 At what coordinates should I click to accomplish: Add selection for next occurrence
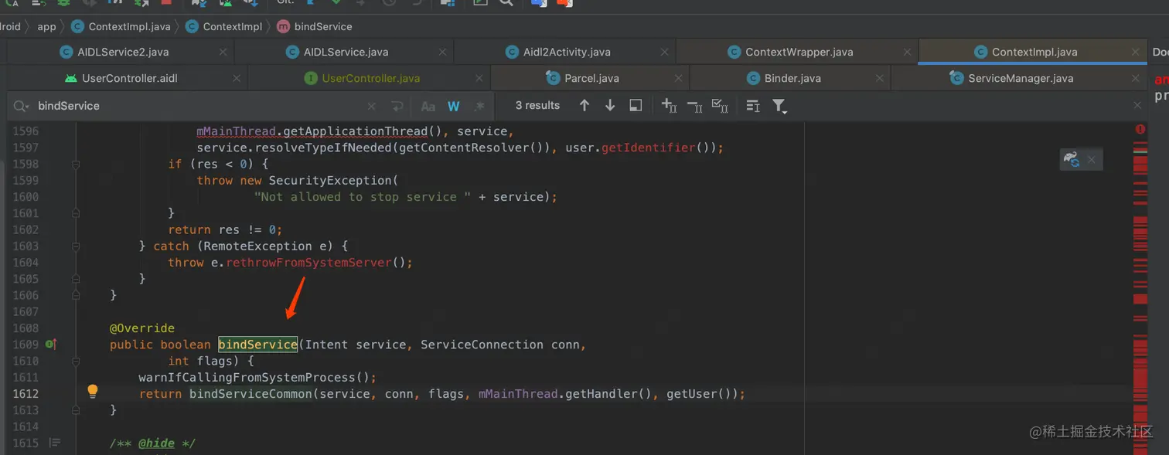coord(670,106)
